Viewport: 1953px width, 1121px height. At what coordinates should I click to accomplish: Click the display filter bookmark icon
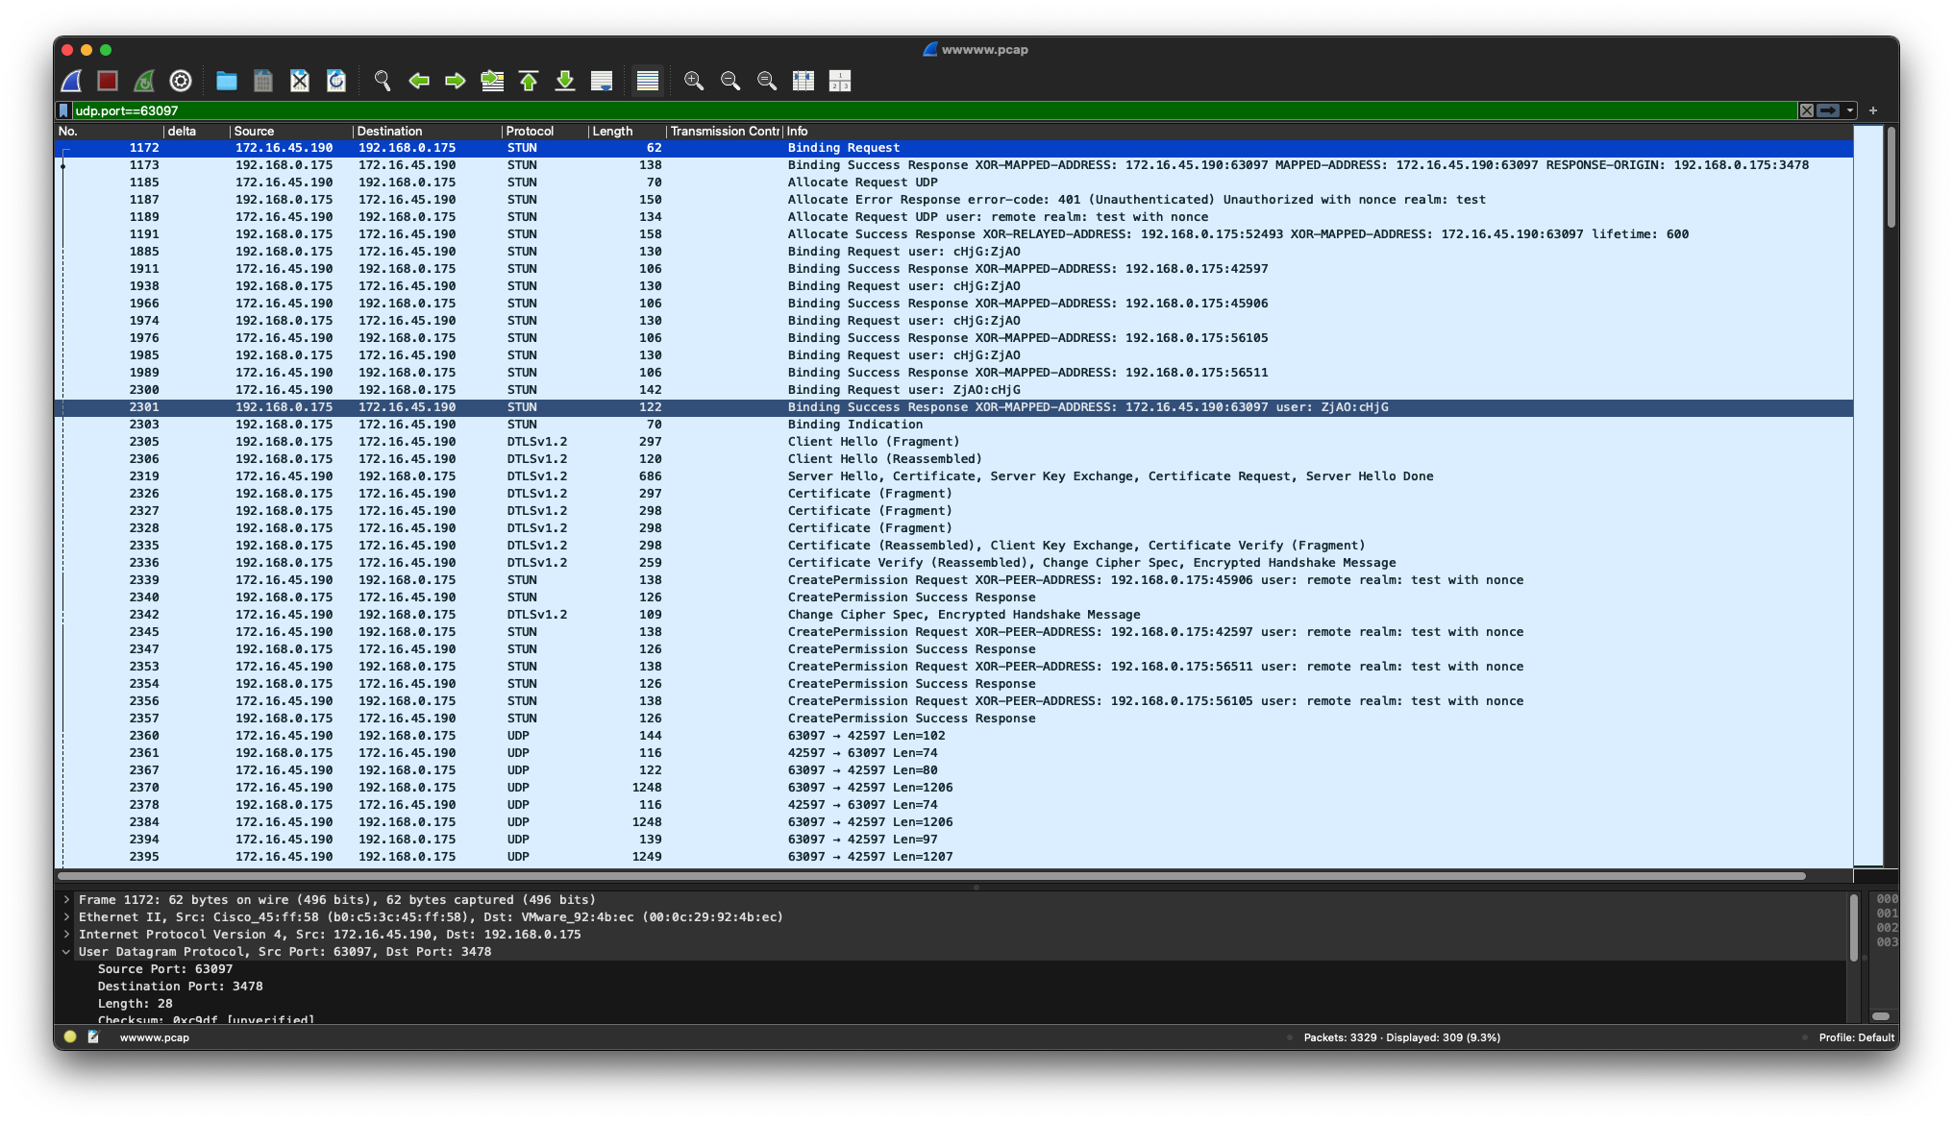coord(64,110)
